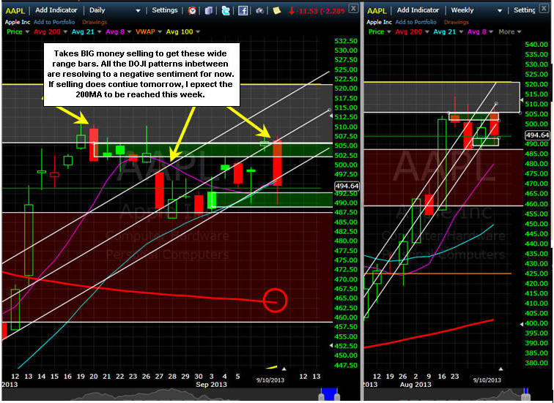Viewport: 554px width, 403px height.
Task: Click the AAPL ticker symbol in Daily chart
Action: tap(15, 11)
